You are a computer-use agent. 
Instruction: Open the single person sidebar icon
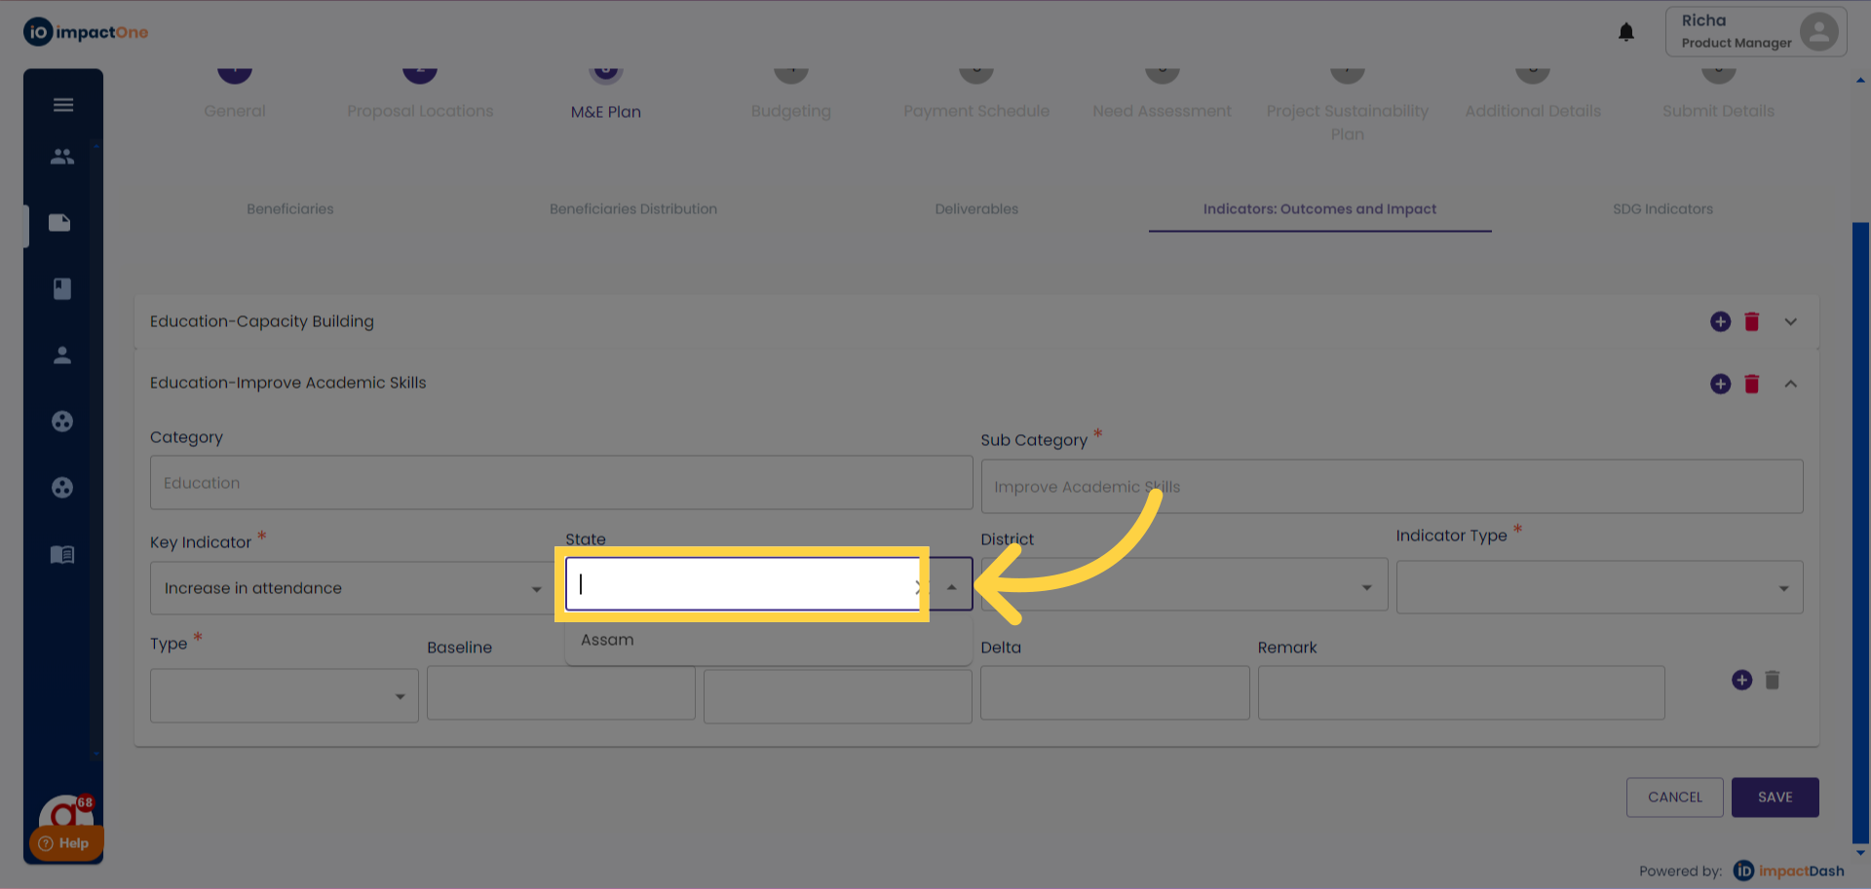click(x=62, y=355)
